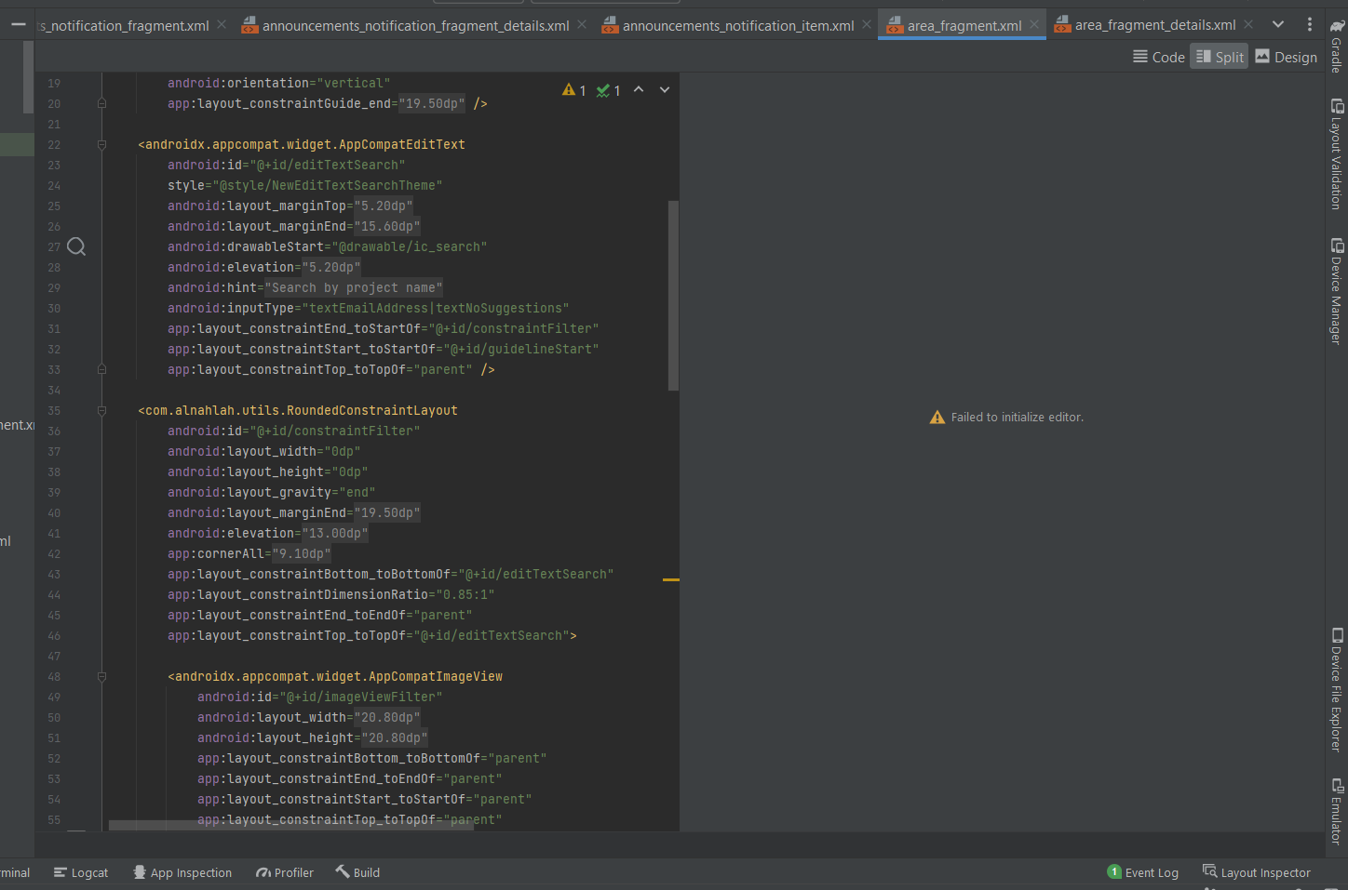The height and width of the screenshot is (890, 1348).
Task: Collapse the left tool window with minus icon
Action: tap(18, 24)
